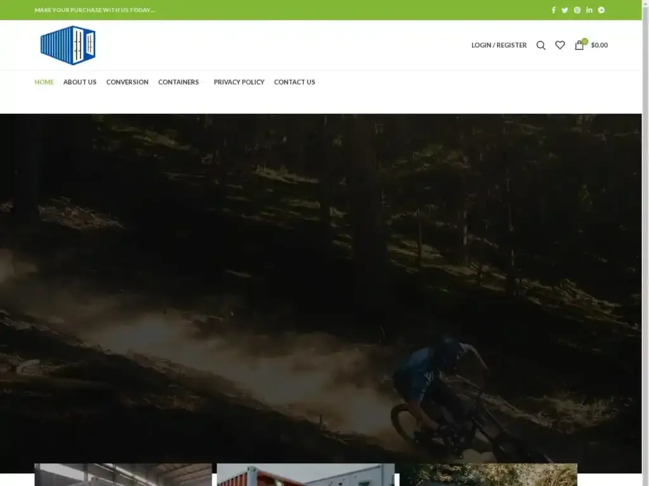649x486 pixels.
Task: Click the blue container logo
Action: point(68,45)
